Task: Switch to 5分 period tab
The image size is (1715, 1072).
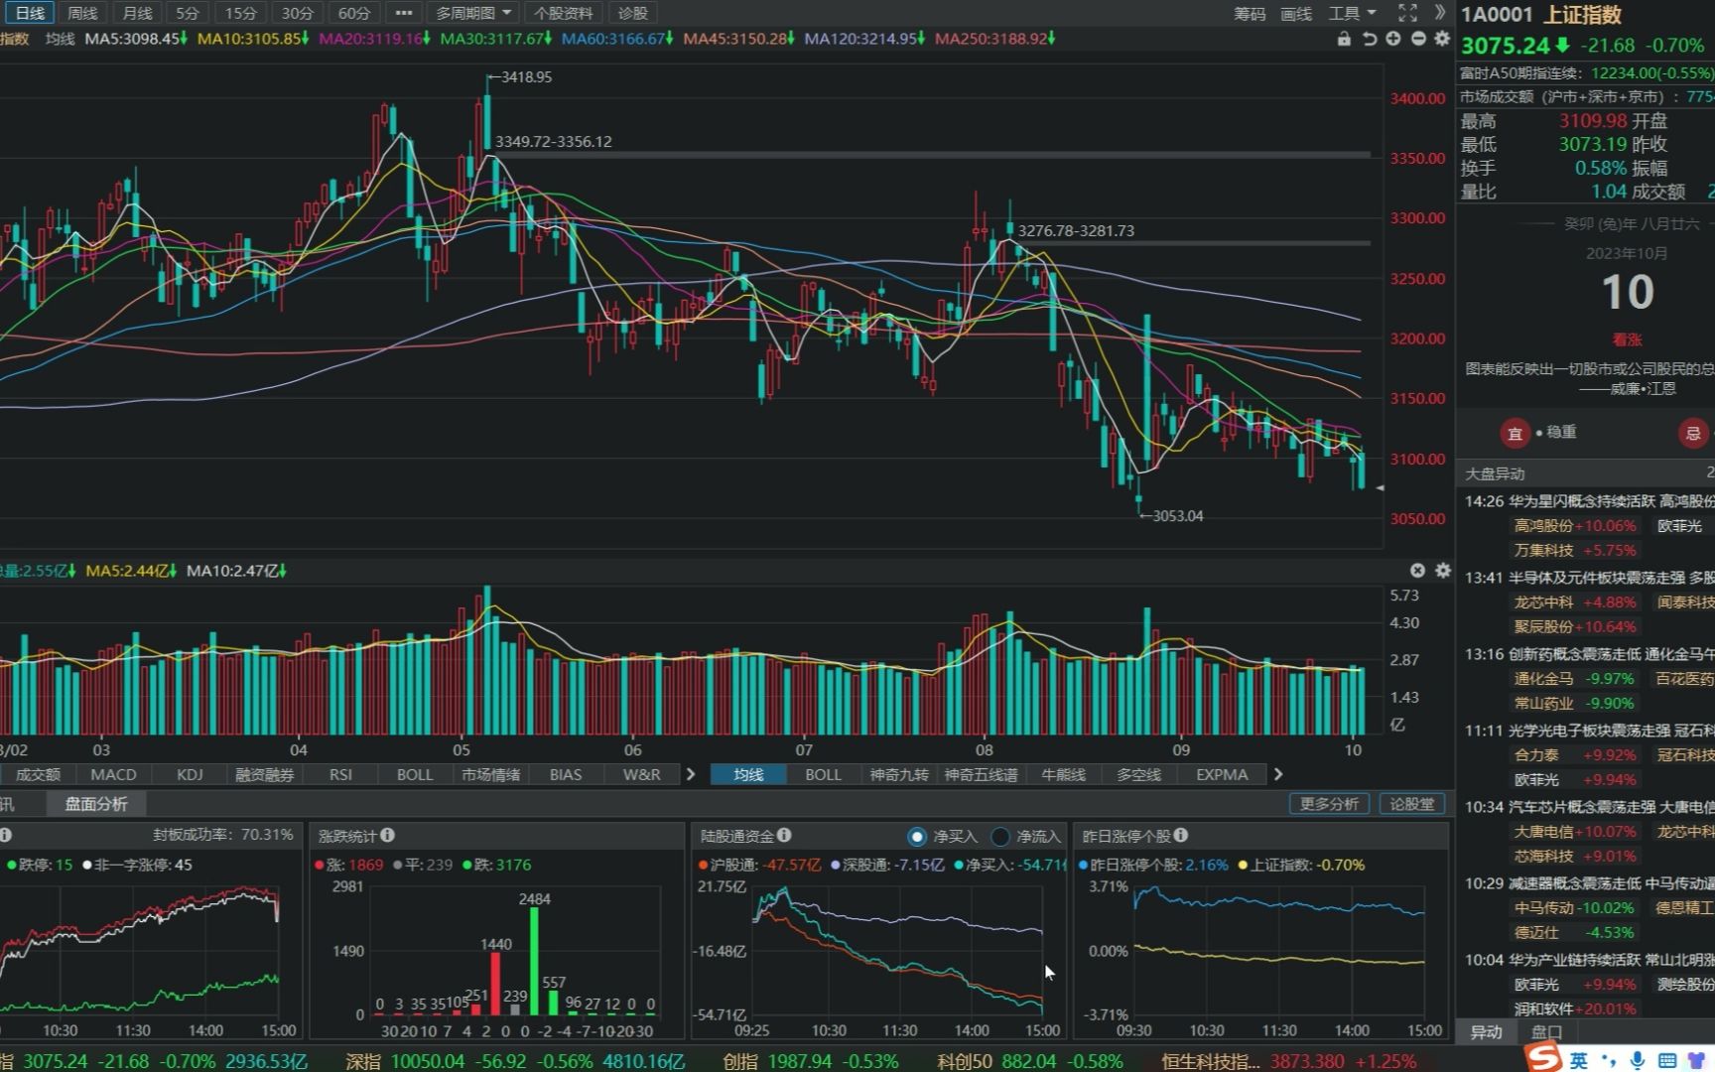Action: click(188, 13)
